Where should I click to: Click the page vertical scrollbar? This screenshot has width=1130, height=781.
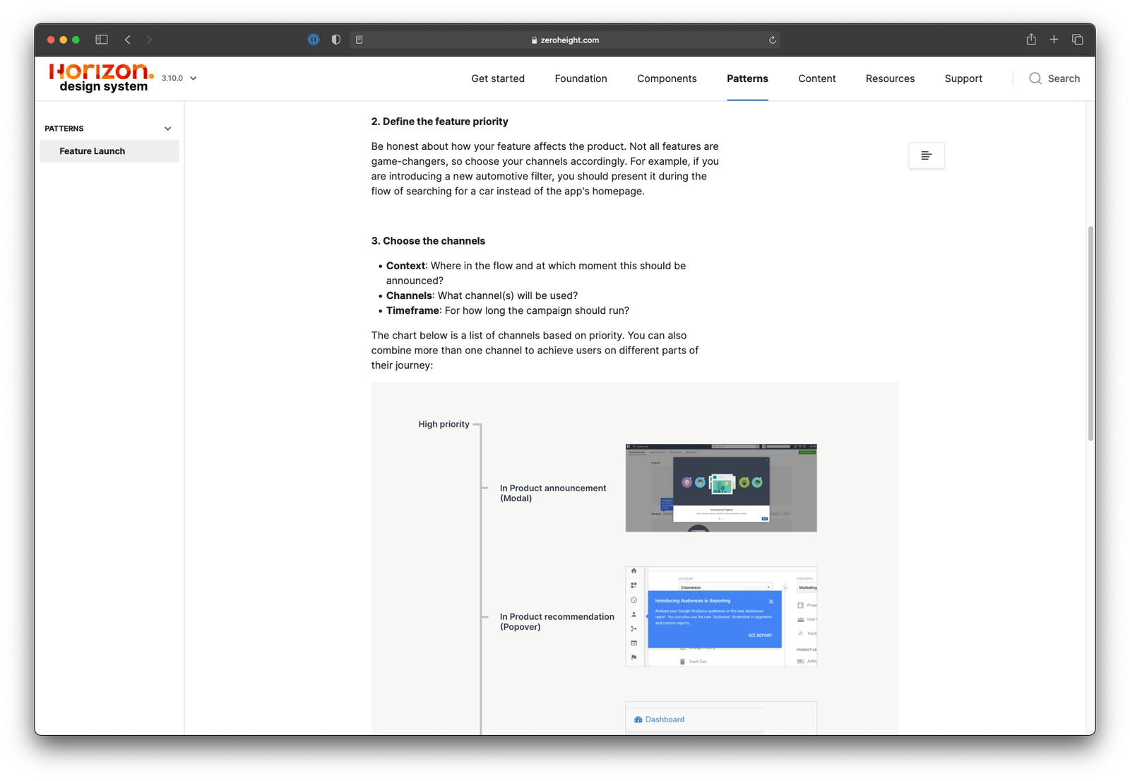[1090, 333]
